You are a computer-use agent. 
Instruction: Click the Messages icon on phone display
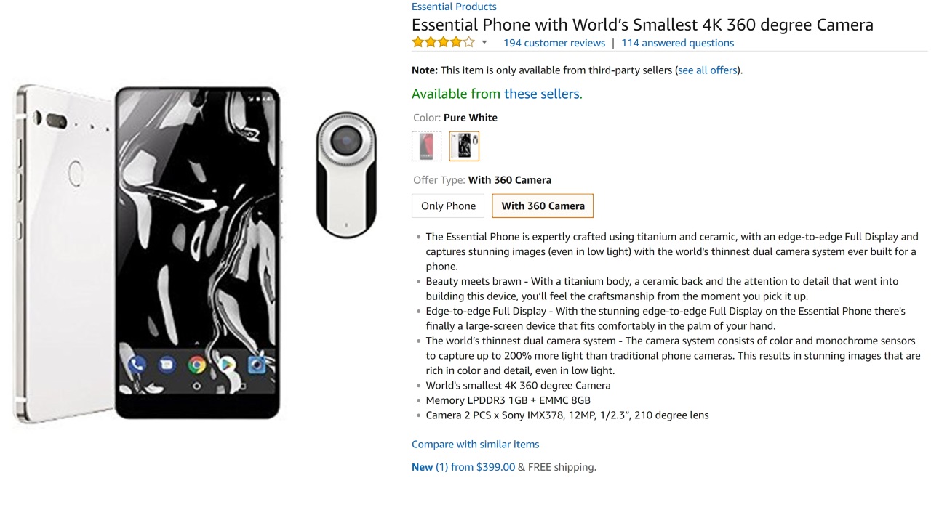[167, 364]
